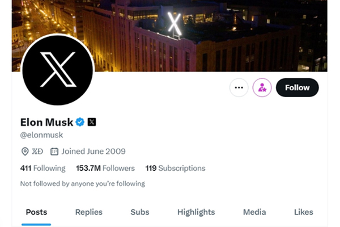Open the Highlights tab
Image resolution: width=340 pixels, height=227 pixels.
[196, 212]
